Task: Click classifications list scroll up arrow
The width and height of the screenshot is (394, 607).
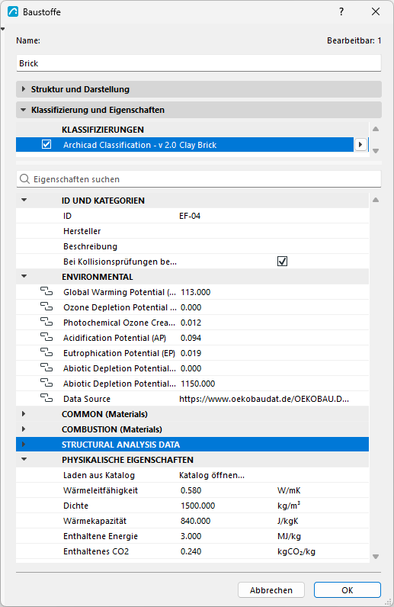Action: pyautogui.click(x=376, y=130)
